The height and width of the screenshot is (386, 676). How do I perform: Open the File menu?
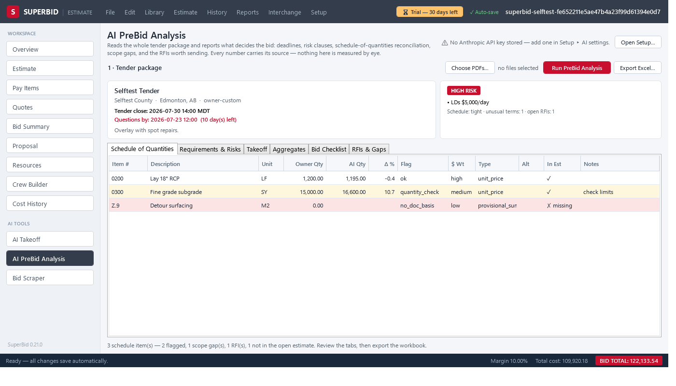[110, 12]
